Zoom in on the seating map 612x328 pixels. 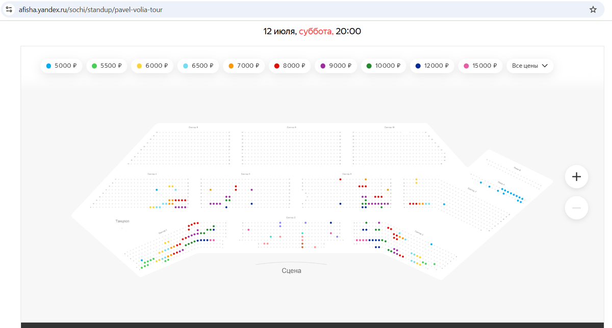click(x=576, y=177)
